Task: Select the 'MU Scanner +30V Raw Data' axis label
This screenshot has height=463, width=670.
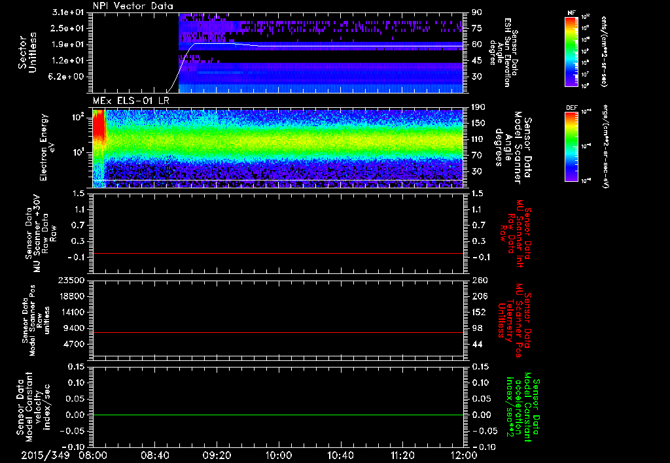Action: (x=41, y=233)
